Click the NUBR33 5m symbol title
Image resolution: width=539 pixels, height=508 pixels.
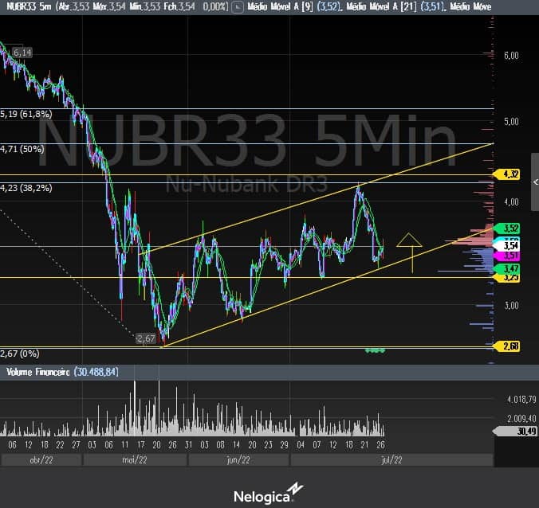(26, 6)
